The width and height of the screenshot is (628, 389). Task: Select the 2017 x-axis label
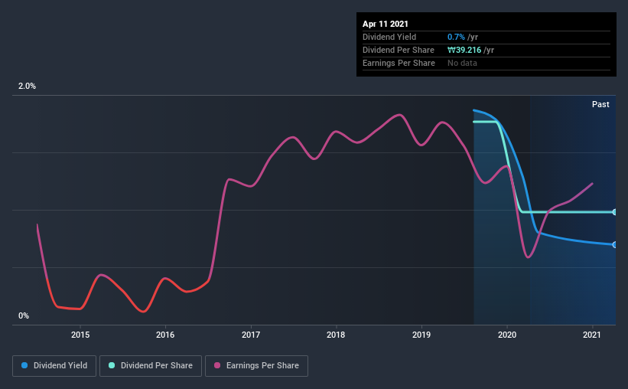pos(251,335)
